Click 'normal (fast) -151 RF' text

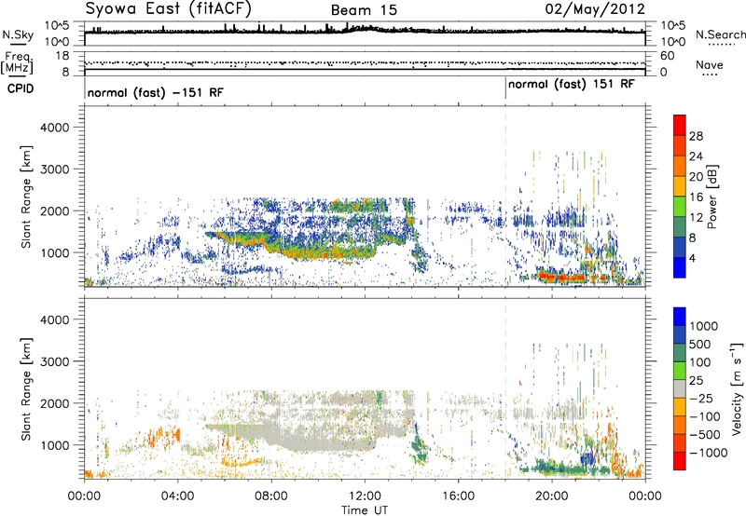click(155, 92)
